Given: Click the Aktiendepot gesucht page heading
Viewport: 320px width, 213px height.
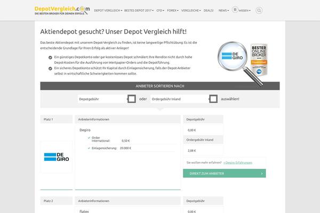Looking at the screenshot, I should pyautogui.click(x=113, y=31).
